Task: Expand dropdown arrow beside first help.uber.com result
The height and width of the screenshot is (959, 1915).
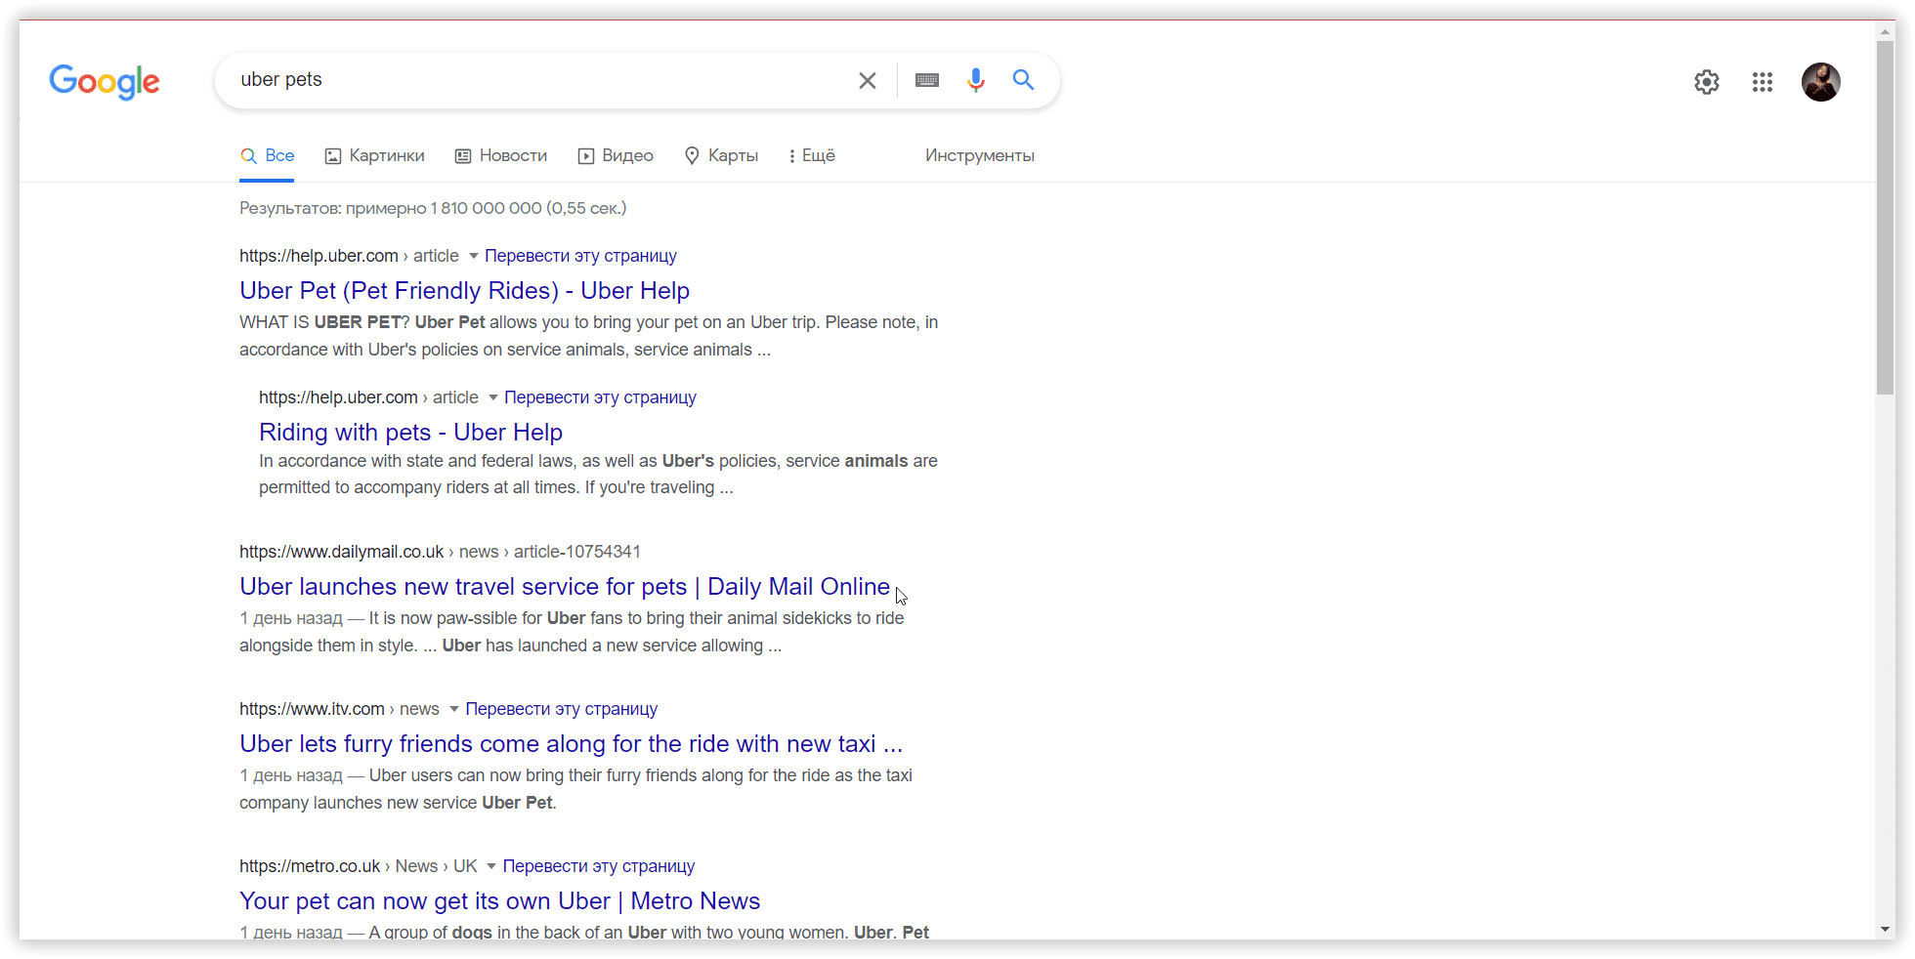Action: point(474,256)
